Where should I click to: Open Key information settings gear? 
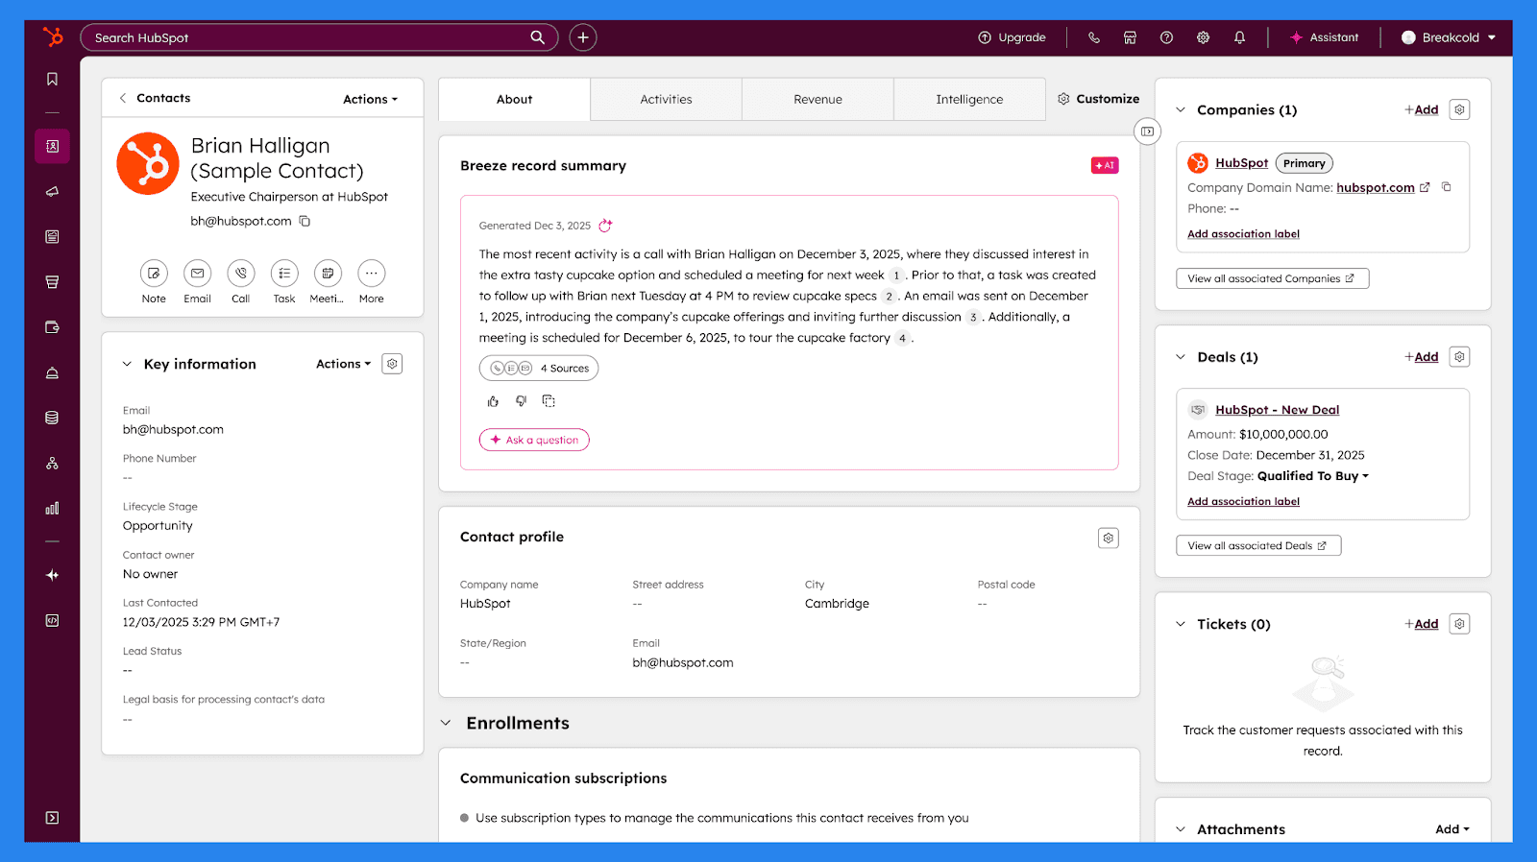[x=392, y=364]
